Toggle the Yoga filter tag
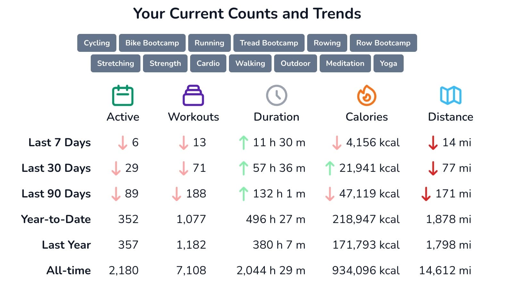The image size is (513, 288). pyautogui.click(x=388, y=63)
